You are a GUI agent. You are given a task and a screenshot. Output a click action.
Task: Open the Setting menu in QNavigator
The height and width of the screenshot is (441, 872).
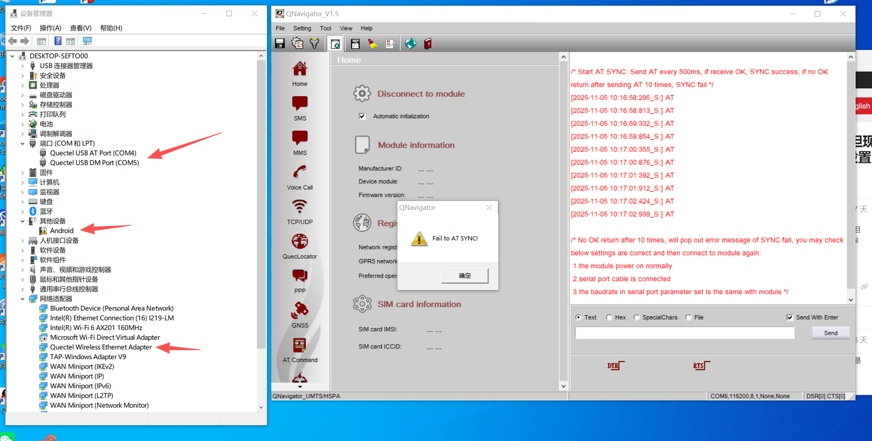click(302, 28)
